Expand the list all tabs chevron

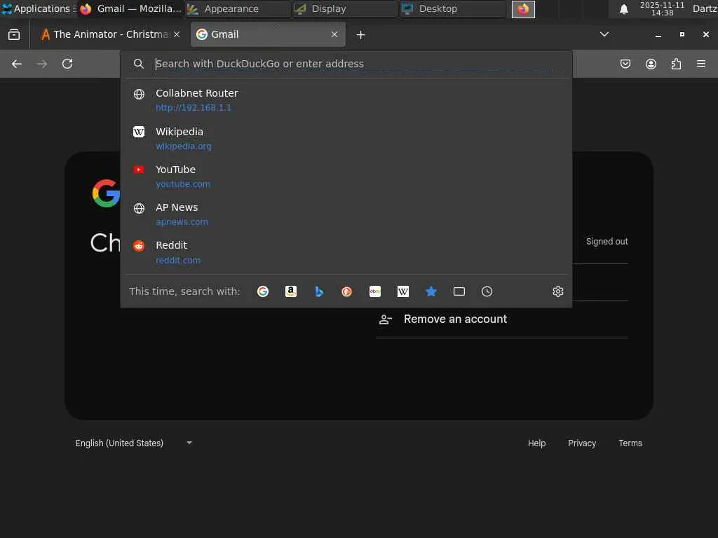(x=604, y=34)
